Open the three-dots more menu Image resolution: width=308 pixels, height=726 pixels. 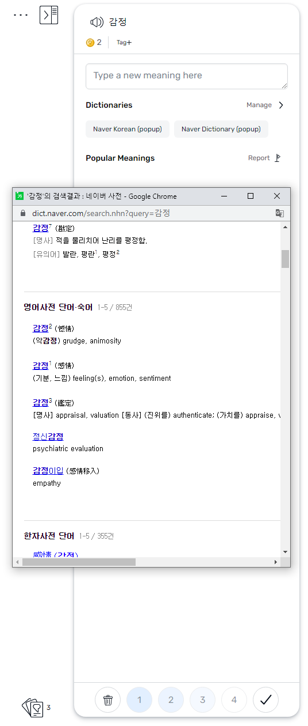coord(21,15)
